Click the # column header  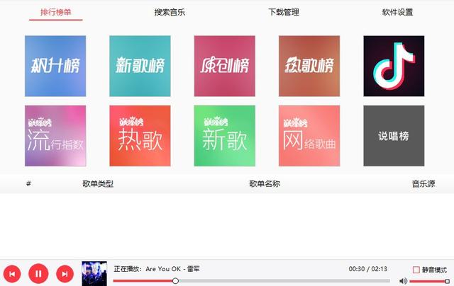[28, 184]
